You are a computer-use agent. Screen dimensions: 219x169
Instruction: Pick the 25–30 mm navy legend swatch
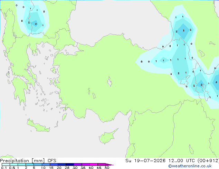pos(70,165)
